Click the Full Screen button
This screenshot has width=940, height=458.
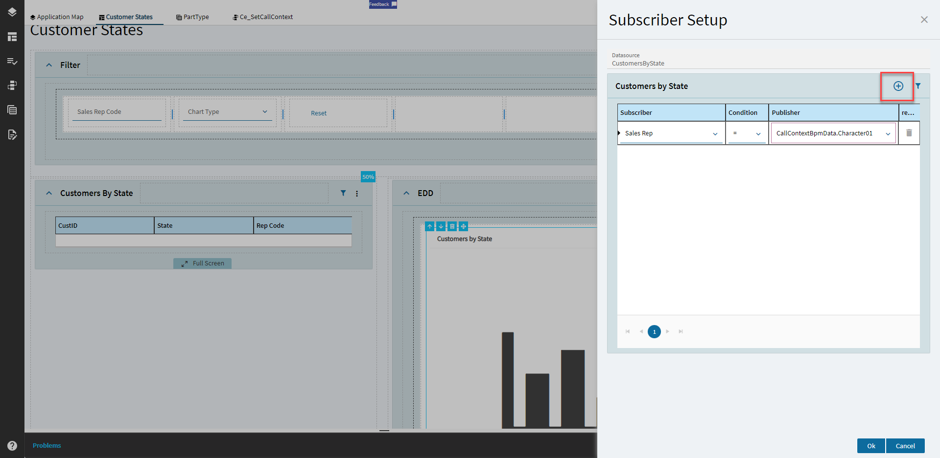[x=202, y=263]
